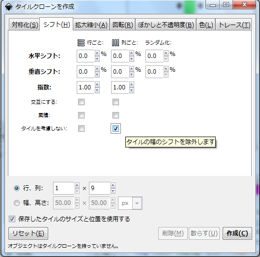Screen dimensions: 260x257
Task: Click the リセット(E) reset button
Action: [28, 233]
